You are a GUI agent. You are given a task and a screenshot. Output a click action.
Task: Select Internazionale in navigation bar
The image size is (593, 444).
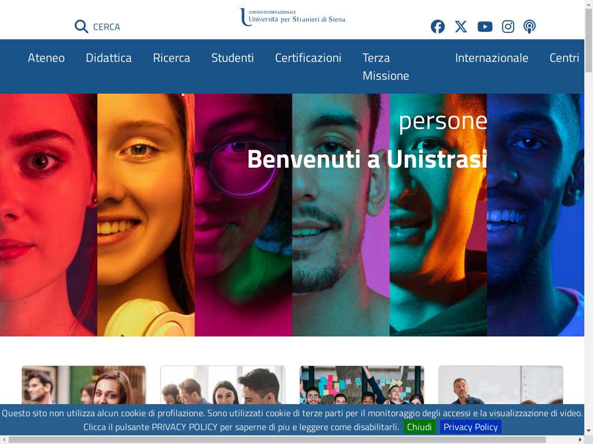(x=492, y=58)
